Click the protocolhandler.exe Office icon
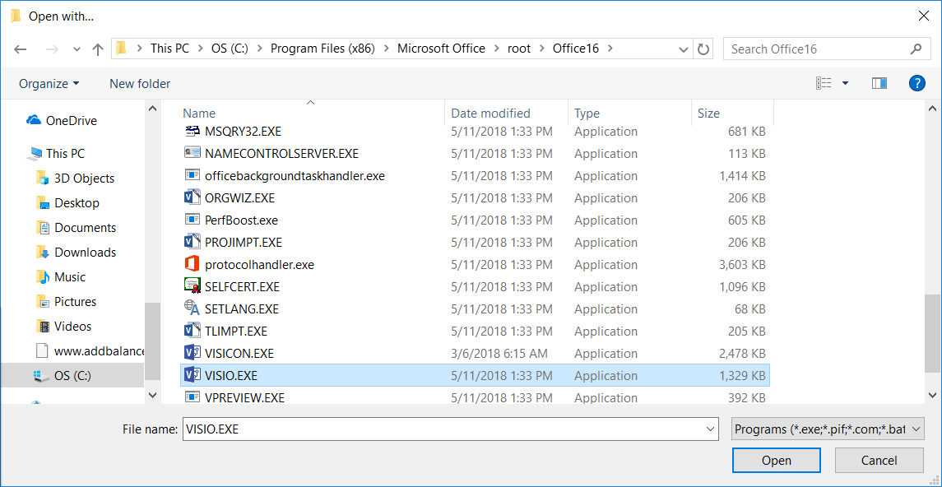Screen dimensions: 942x487 [x=192, y=264]
